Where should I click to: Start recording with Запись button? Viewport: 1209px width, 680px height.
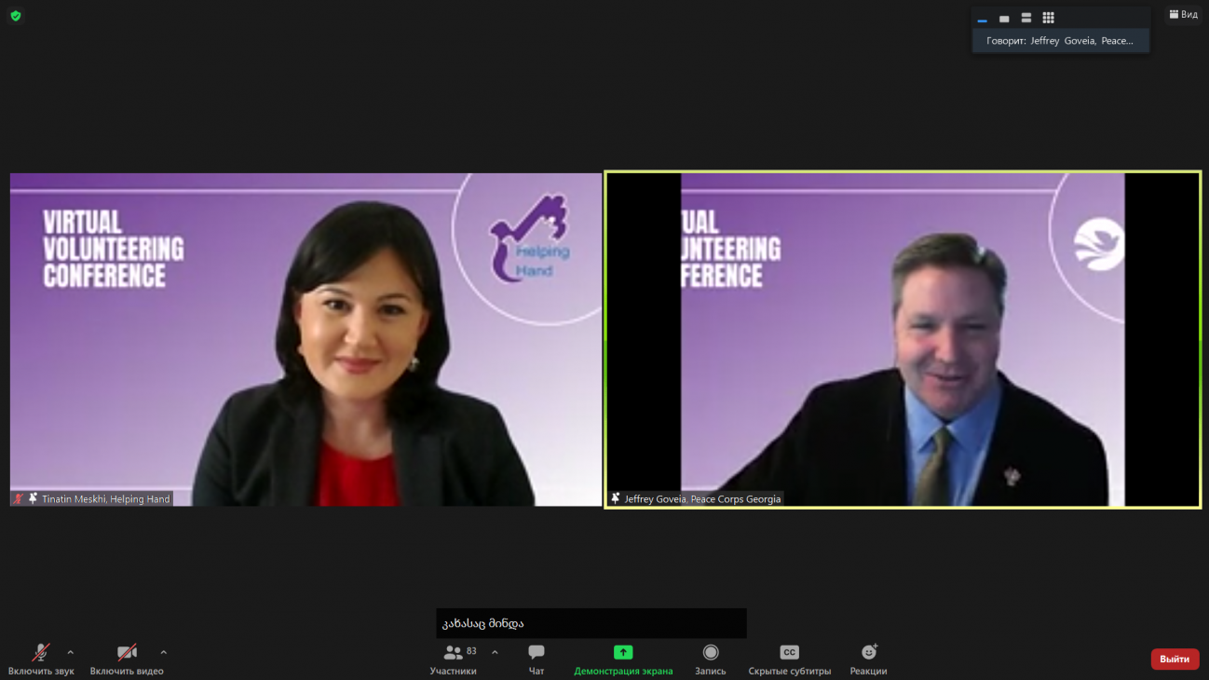711,658
